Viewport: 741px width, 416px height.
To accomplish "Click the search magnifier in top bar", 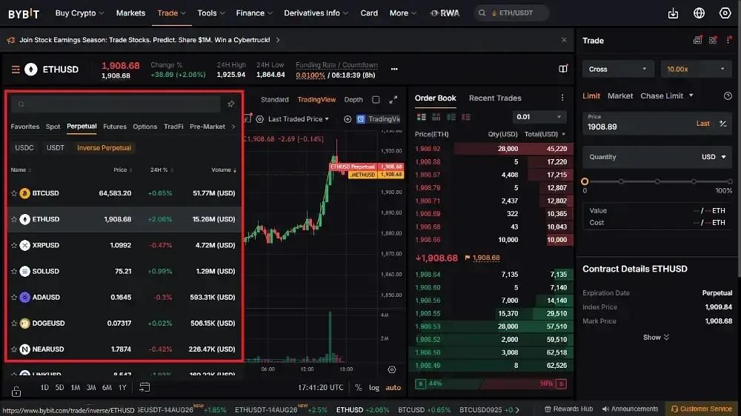I will click(482, 13).
